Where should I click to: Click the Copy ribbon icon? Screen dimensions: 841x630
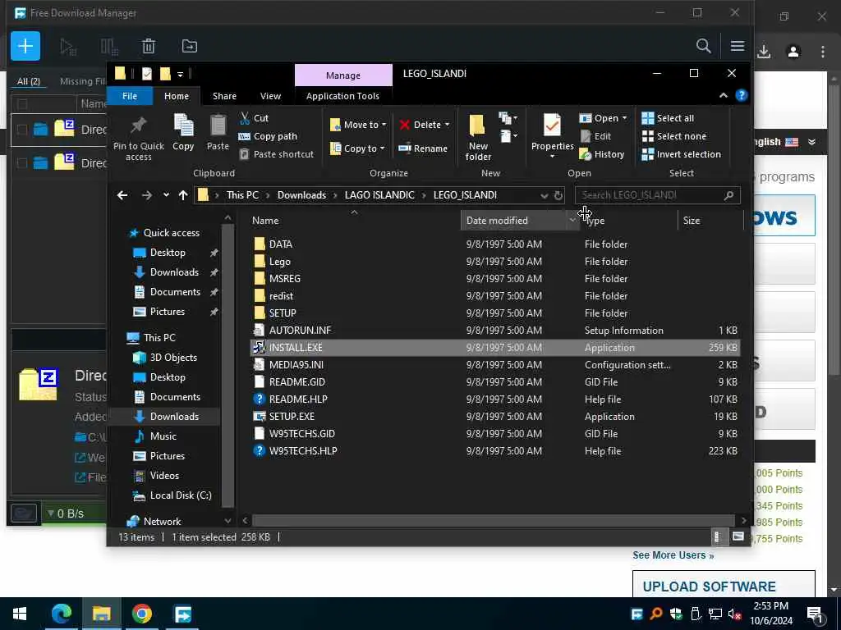(183, 132)
